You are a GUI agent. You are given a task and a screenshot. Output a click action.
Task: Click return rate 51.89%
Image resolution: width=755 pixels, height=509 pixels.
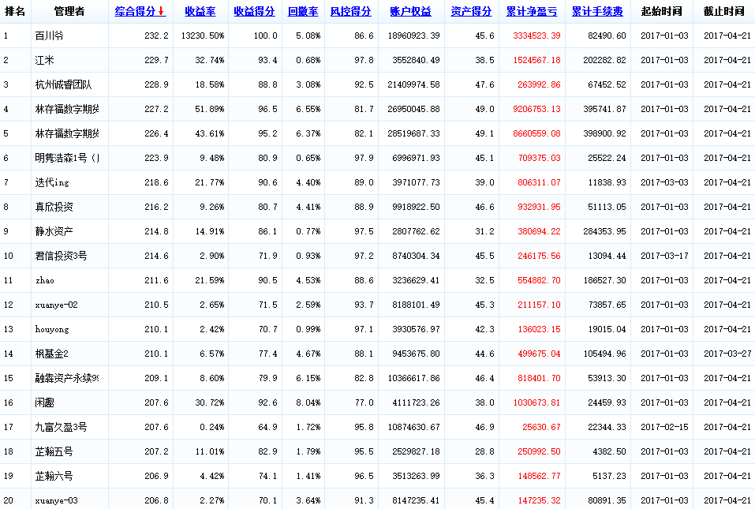(x=209, y=110)
